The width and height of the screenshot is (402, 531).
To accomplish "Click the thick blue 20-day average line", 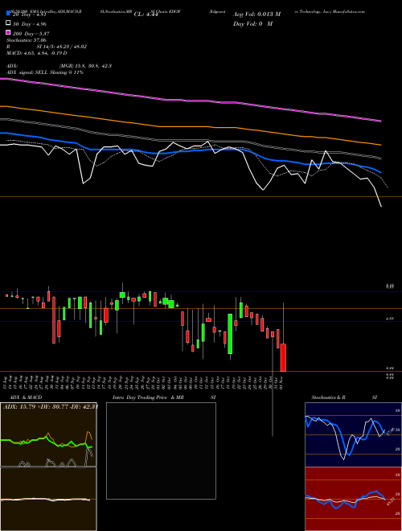I will pos(191,150).
